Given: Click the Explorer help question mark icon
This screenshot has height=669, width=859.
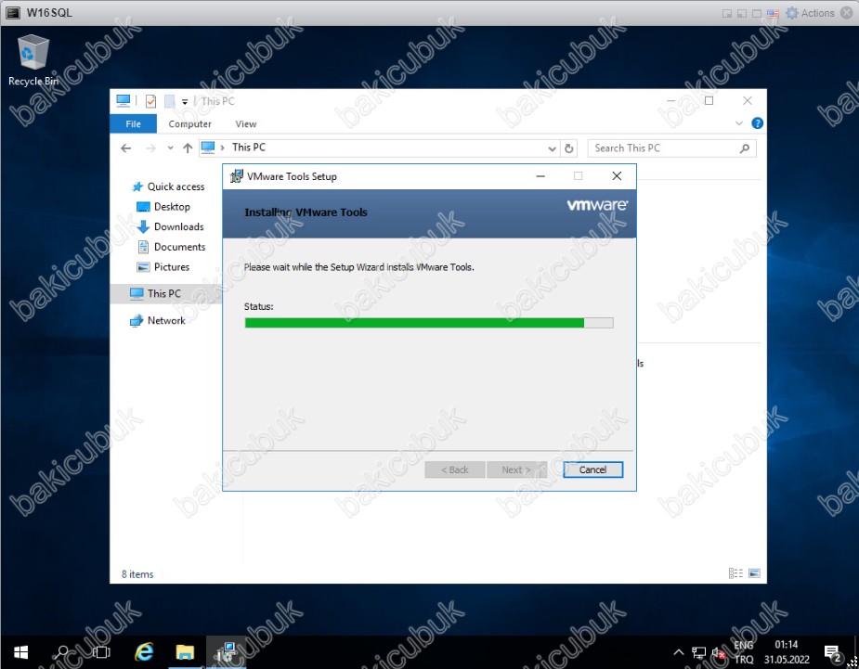Looking at the screenshot, I should 757,123.
